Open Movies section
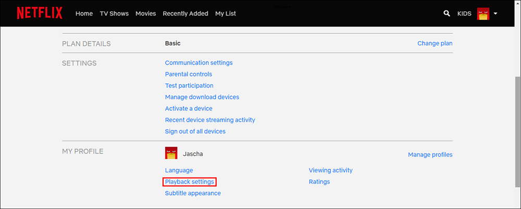The height and width of the screenshot is (209, 521). tap(145, 14)
